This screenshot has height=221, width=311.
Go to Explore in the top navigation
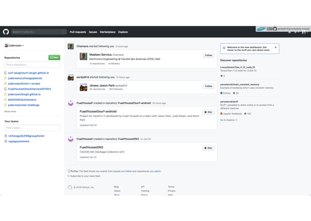123,32
